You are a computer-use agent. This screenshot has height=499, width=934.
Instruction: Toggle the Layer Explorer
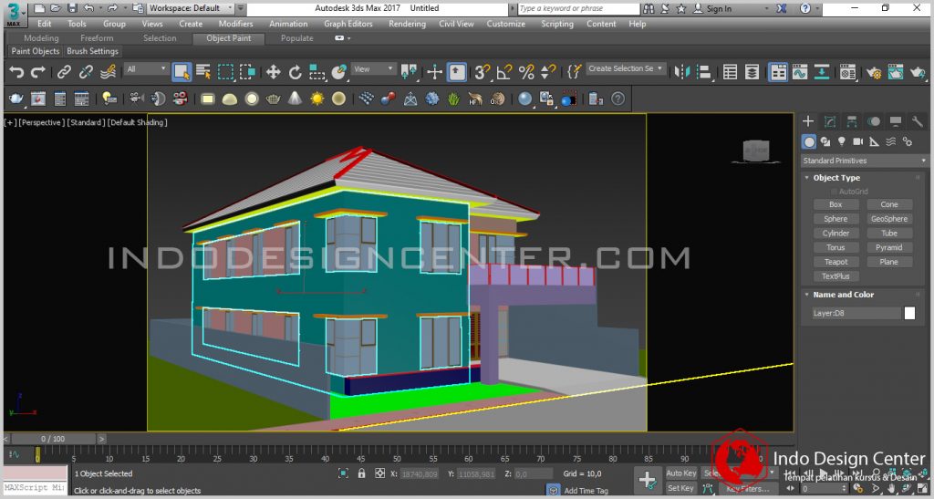[752, 72]
